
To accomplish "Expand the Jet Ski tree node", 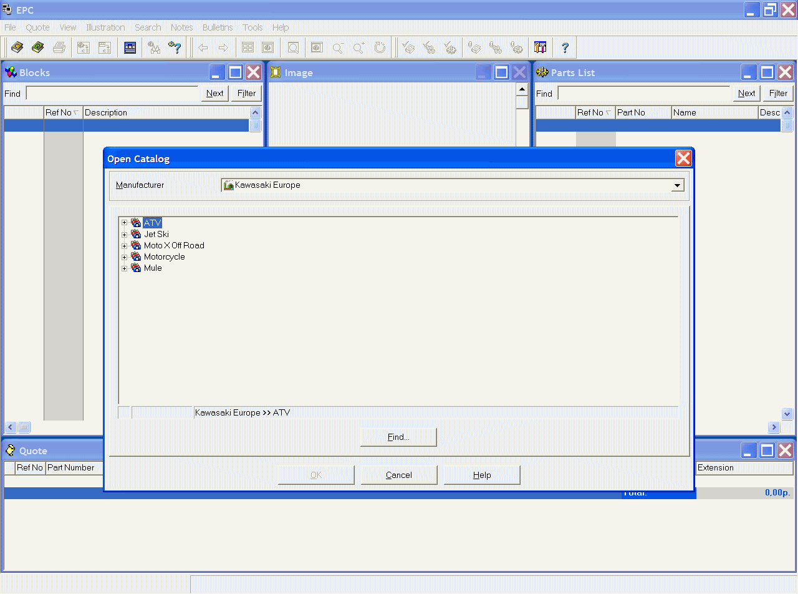I will (125, 235).
